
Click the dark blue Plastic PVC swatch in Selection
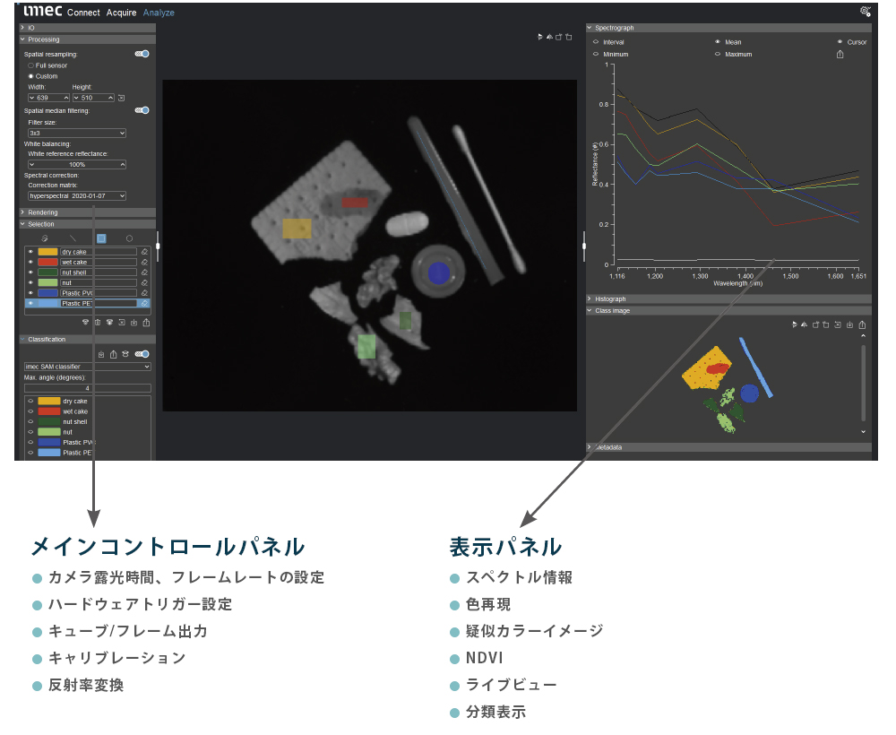47,292
